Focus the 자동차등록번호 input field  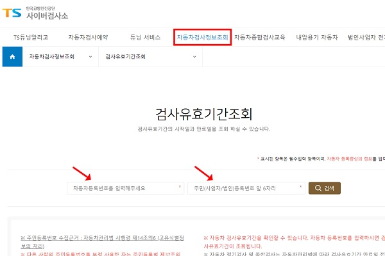coord(126,188)
